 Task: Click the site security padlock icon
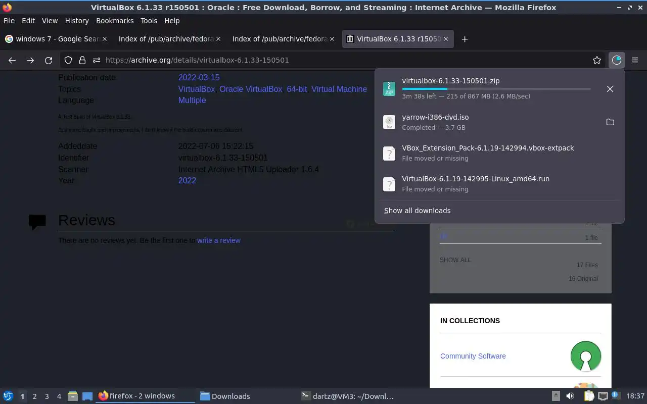point(82,60)
